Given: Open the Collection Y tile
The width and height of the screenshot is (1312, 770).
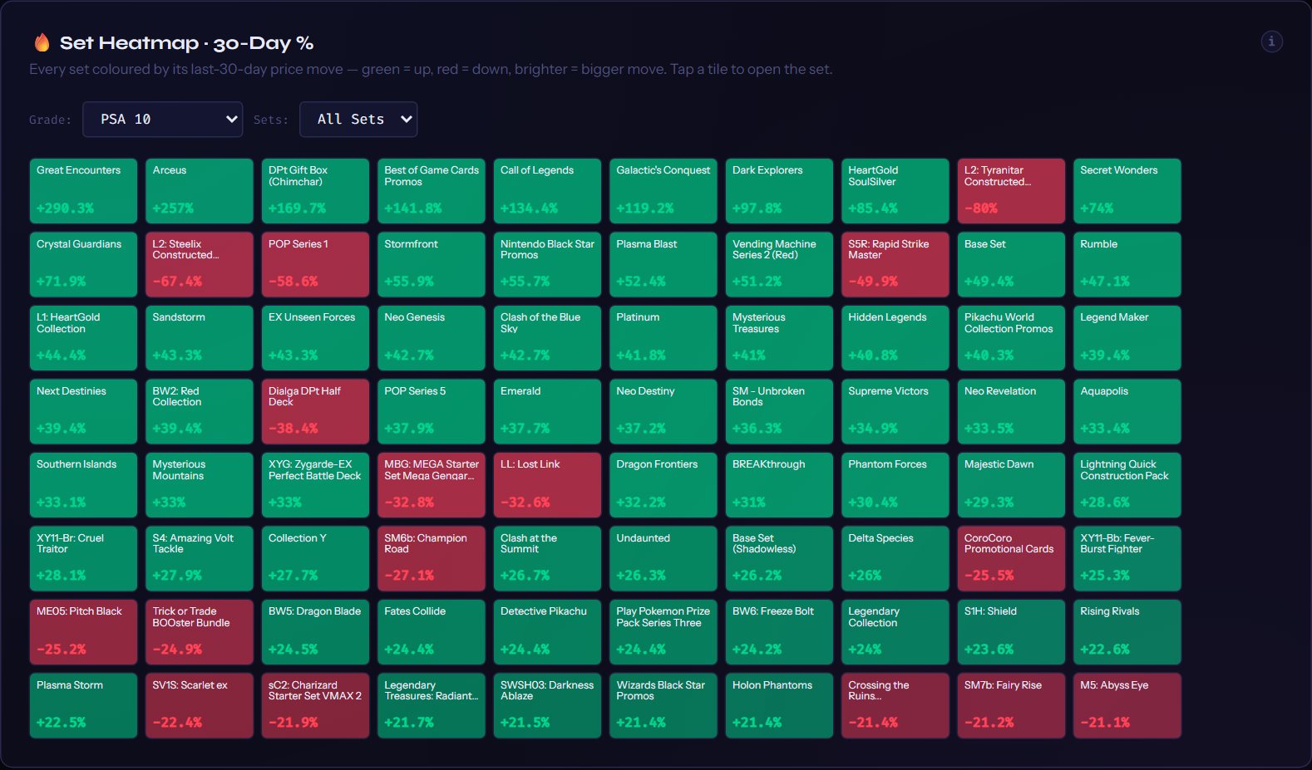Looking at the screenshot, I should pyautogui.click(x=315, y=558).
